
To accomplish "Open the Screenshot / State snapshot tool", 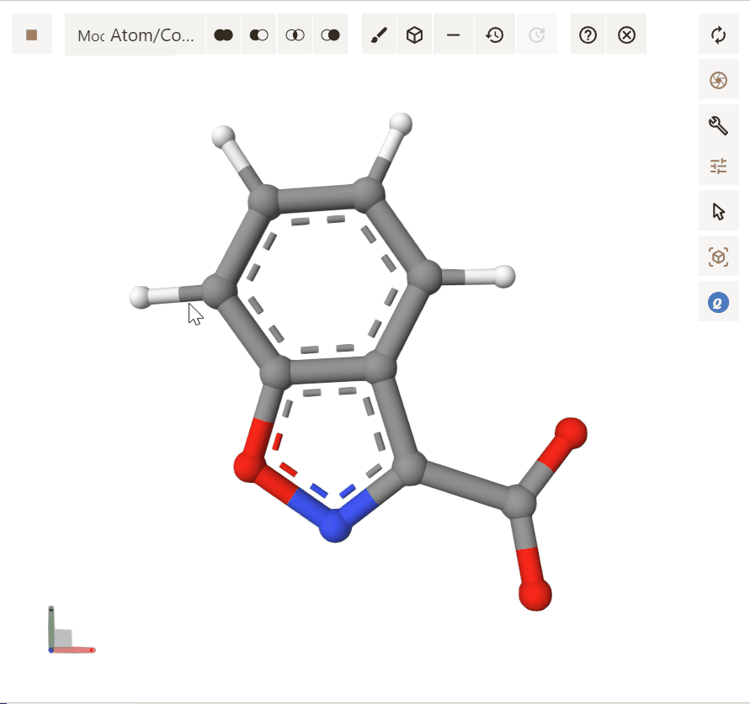I will click(718, 80).
